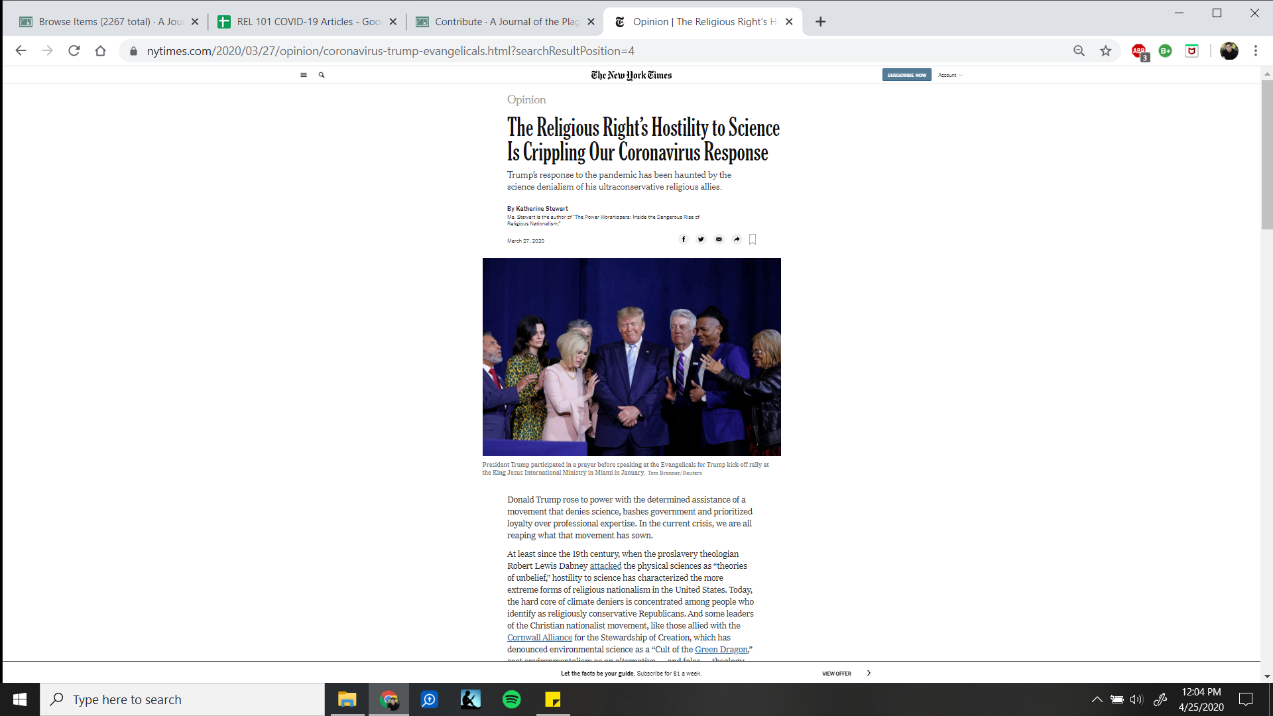The height and width of the screenshot is (716, 1273).
Task: Reload the page
Action: [74, 51]
